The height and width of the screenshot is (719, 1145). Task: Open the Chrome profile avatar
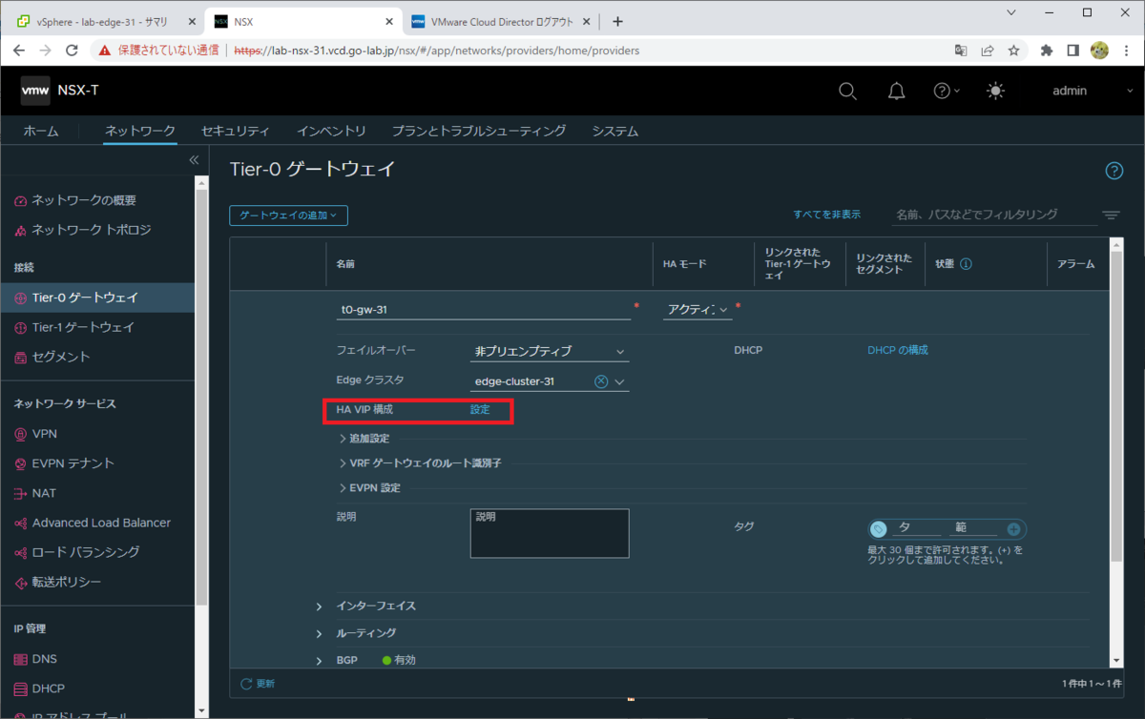[x=1099, y=51]
